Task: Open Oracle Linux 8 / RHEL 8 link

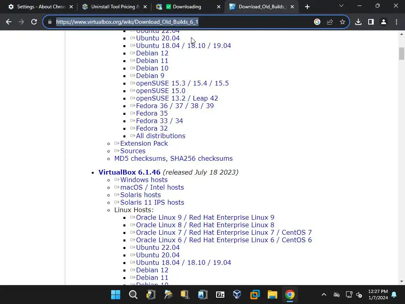Action: pos(205,225)
